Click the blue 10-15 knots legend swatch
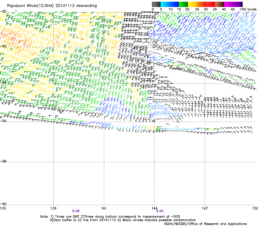This screenshot has width=258, height=226. click(174, 4)
